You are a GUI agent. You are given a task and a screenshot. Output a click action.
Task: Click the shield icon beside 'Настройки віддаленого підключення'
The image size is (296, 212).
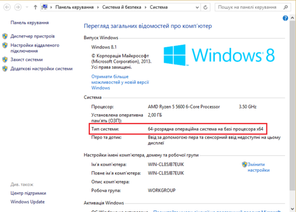click(5, 45)
